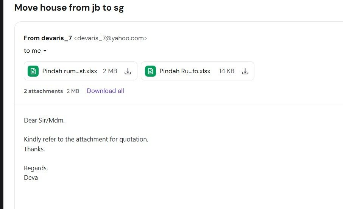Screen dimensions: 343x209
Task: Click the '14 KB' size label
Action: pyautogui.click(x=227, y=71)
